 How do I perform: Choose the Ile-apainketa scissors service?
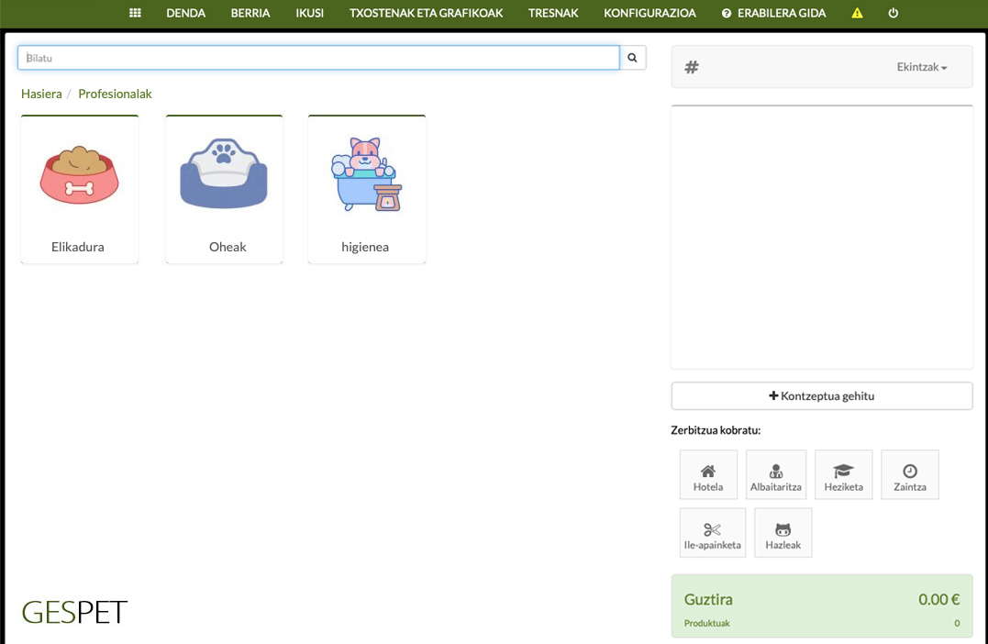point(713,533)
